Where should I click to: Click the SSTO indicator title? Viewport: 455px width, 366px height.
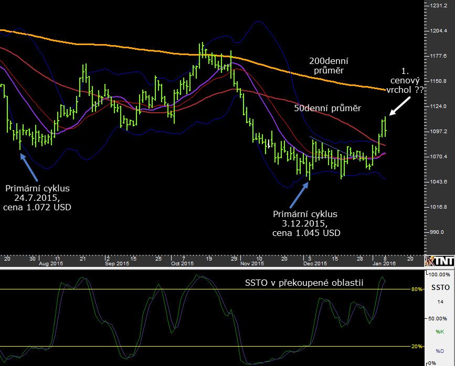click(x=440, y=288)
